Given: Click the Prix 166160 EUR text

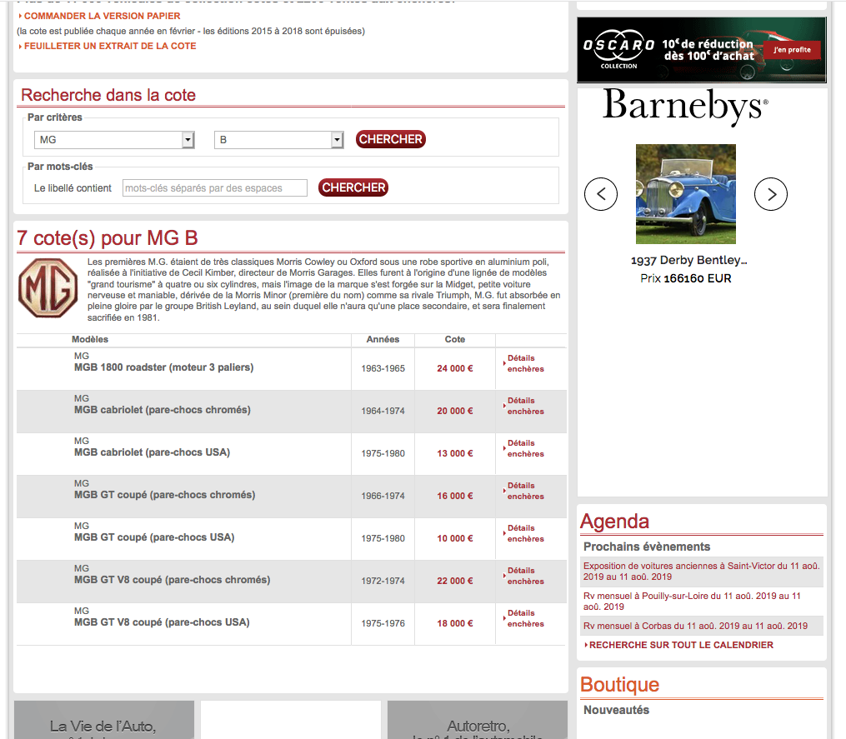Looking at the screenshot, I should click(686, 279).
